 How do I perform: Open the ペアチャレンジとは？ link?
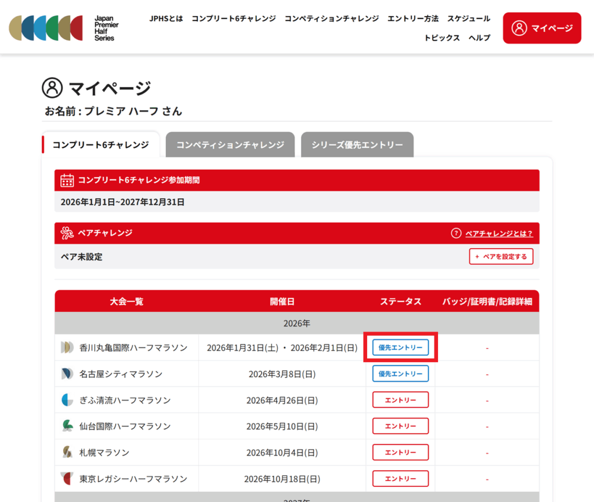499,234
